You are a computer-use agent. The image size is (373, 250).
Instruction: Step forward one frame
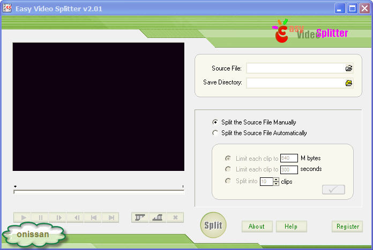coord(58,217)
